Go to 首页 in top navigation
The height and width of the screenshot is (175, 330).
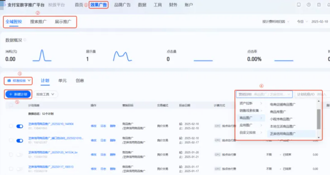(79, 5)
